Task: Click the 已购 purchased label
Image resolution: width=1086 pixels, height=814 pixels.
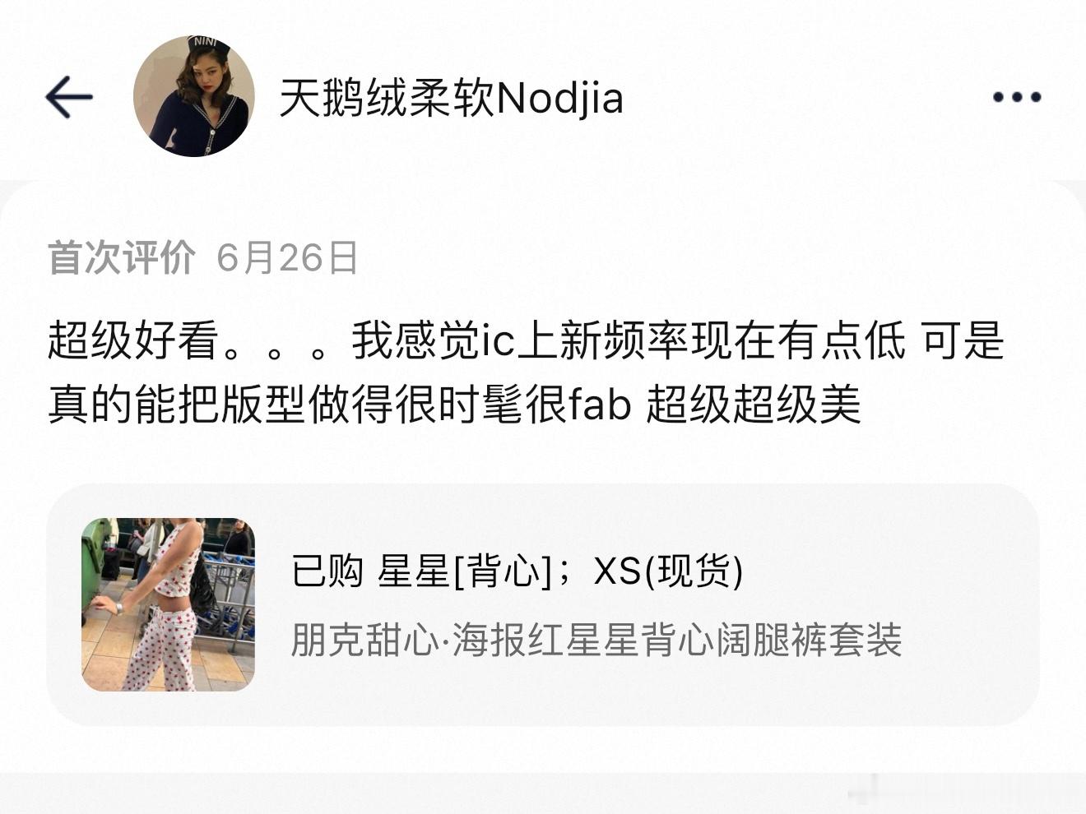Action: click(x=327, y=571)
